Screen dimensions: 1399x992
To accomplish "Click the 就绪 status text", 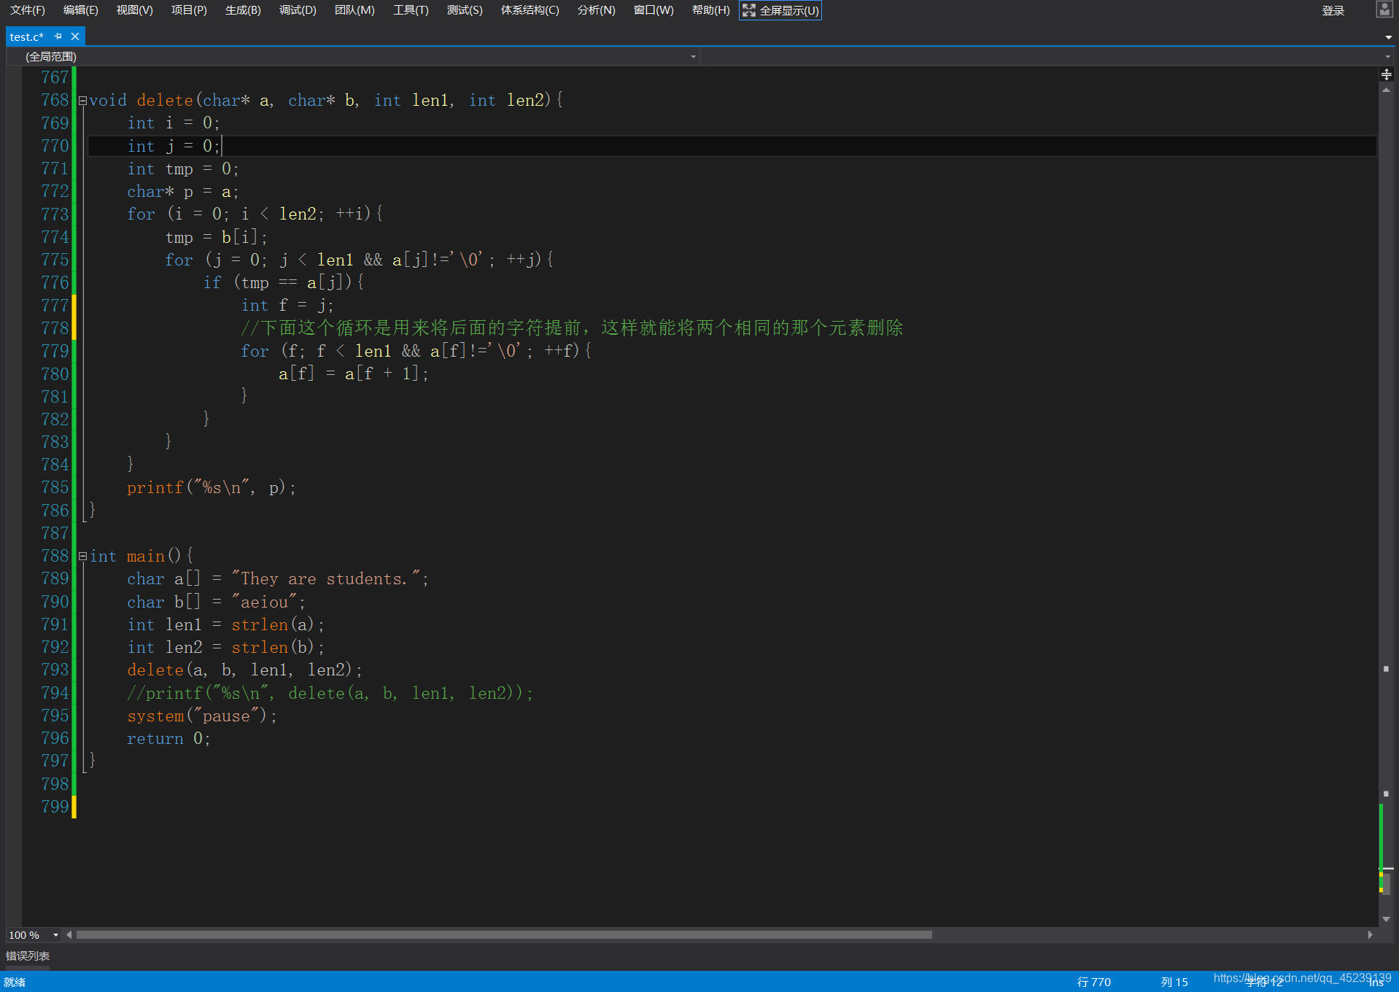I will point(15,982).
